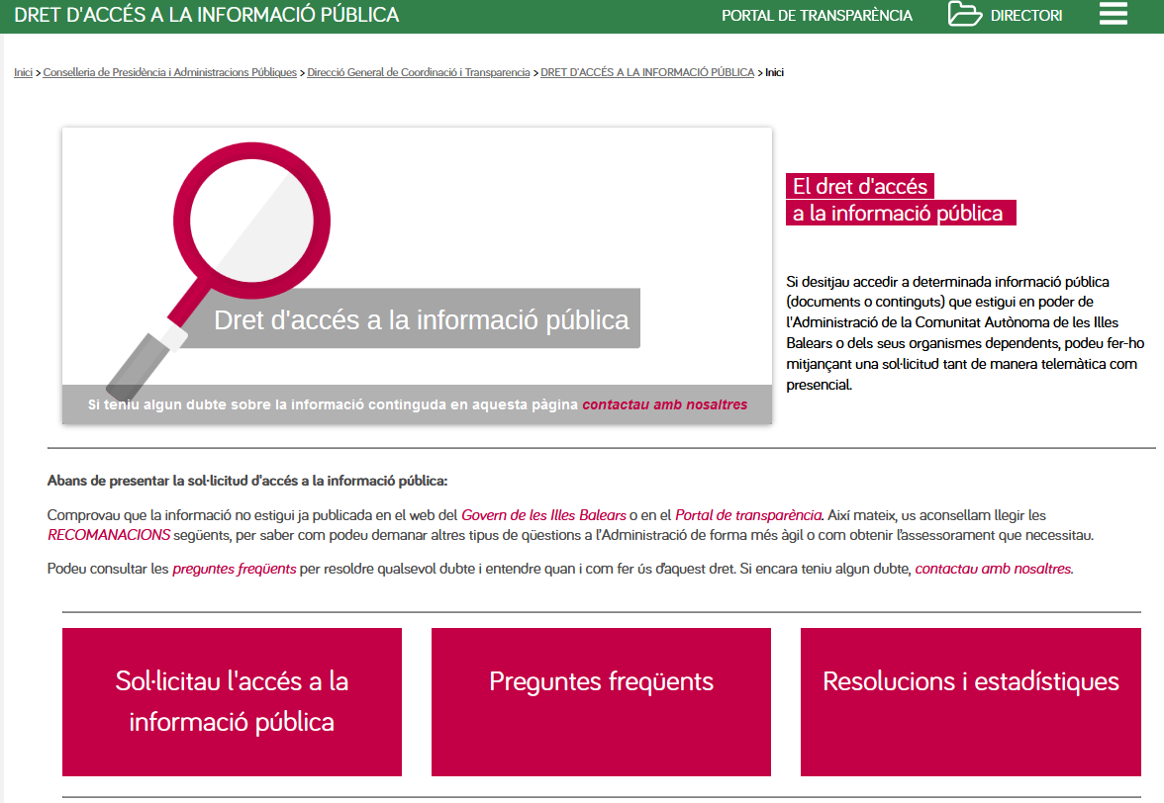Click the 'Sol·licitau l'accés a la informació pública' button
1164x803 pixels.
click(232, 702)
